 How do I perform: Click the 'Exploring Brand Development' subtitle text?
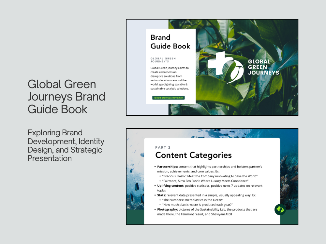(66, 145)
